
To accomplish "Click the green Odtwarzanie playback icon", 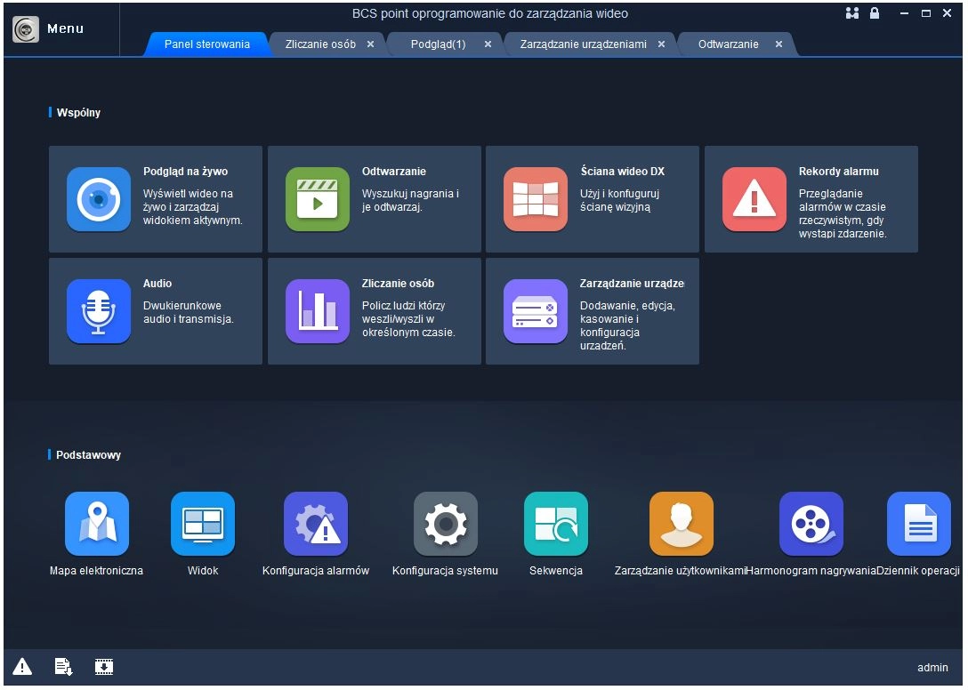I will pyautogui.click(x=317, y=199).
